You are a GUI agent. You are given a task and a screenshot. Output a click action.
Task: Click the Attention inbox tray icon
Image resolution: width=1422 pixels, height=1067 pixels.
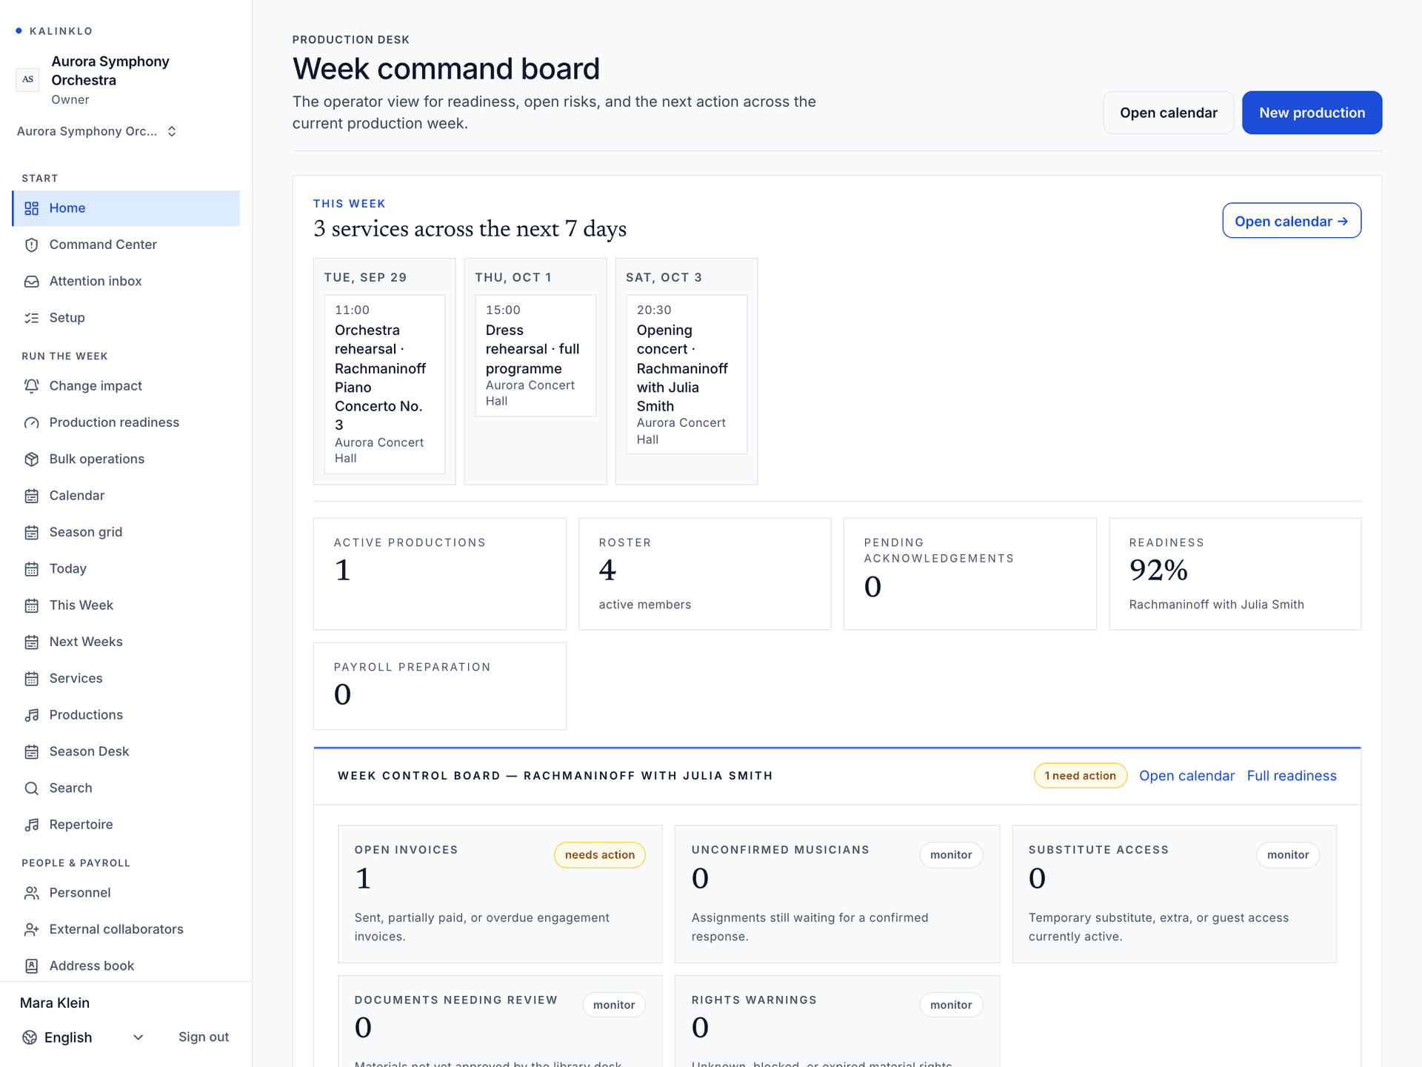point(31,282)
